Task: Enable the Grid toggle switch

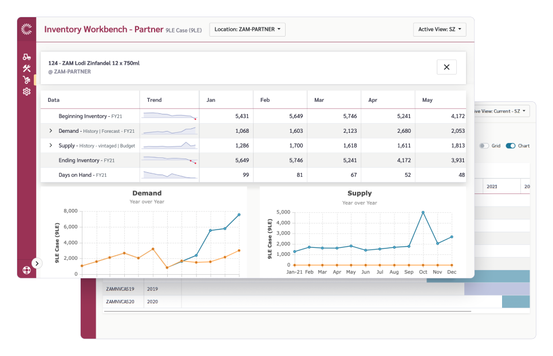Action: point(484,146)
